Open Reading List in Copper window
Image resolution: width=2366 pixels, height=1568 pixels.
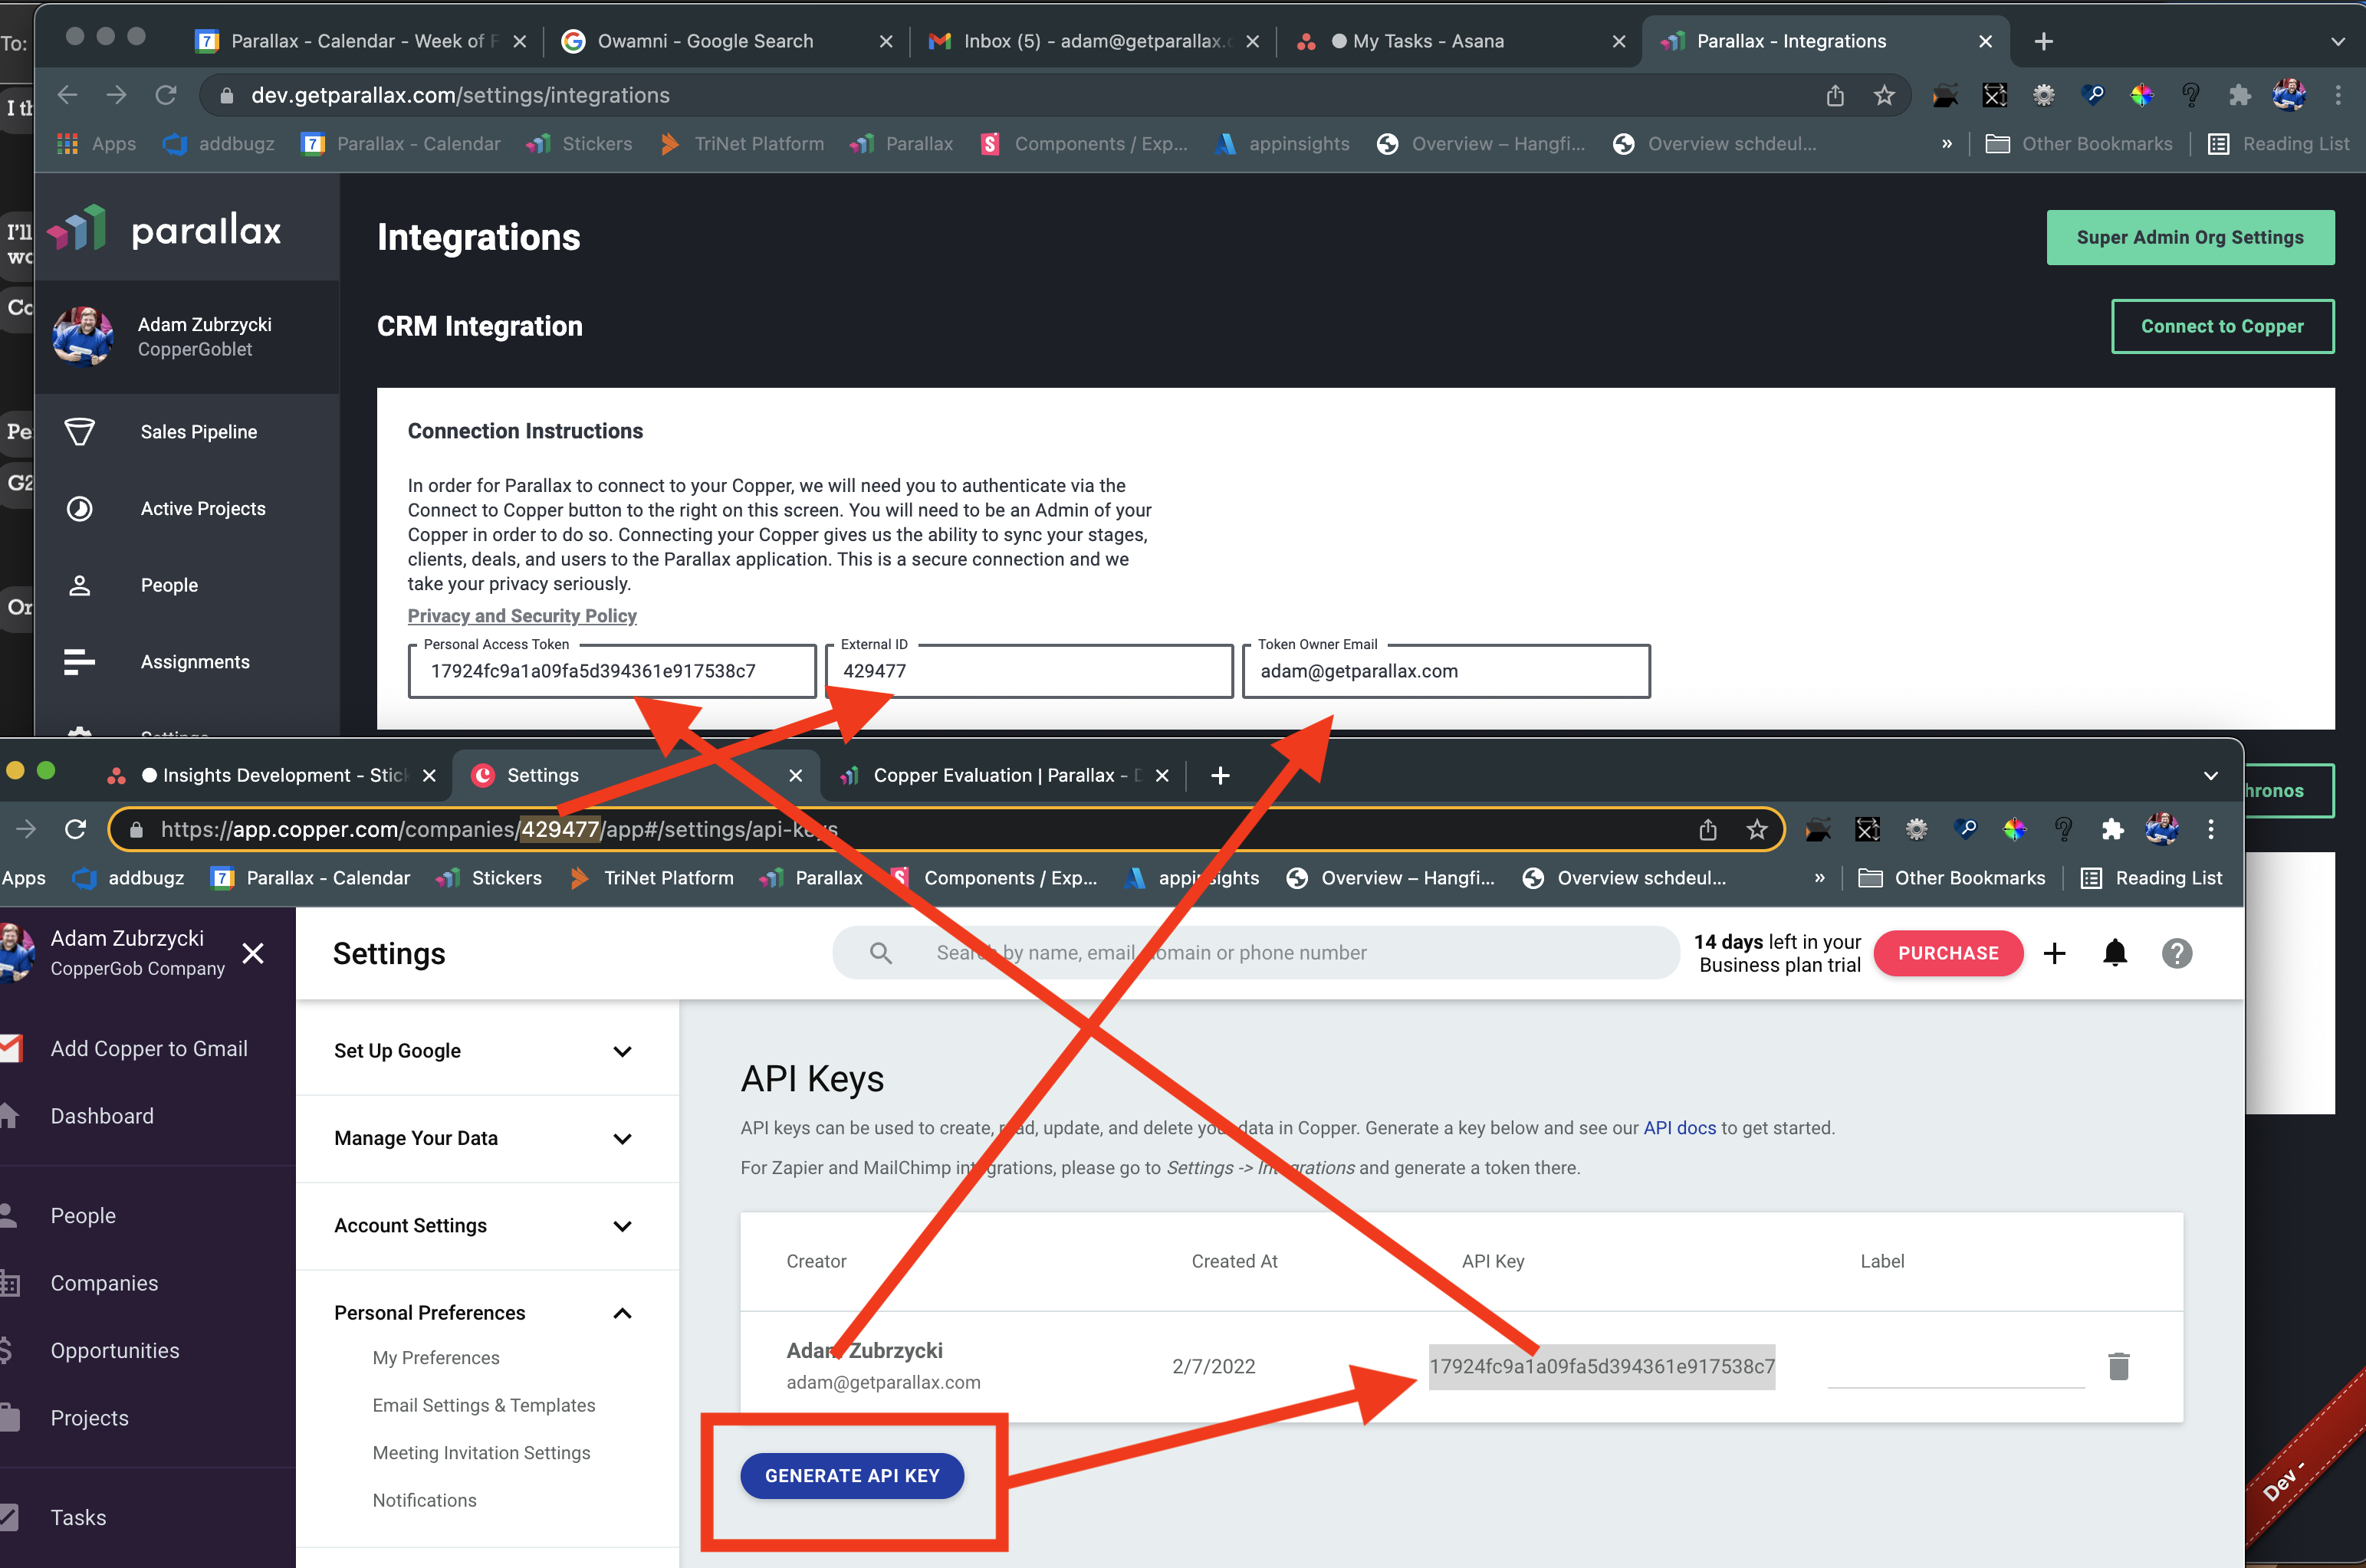[x=2152, y=878]
